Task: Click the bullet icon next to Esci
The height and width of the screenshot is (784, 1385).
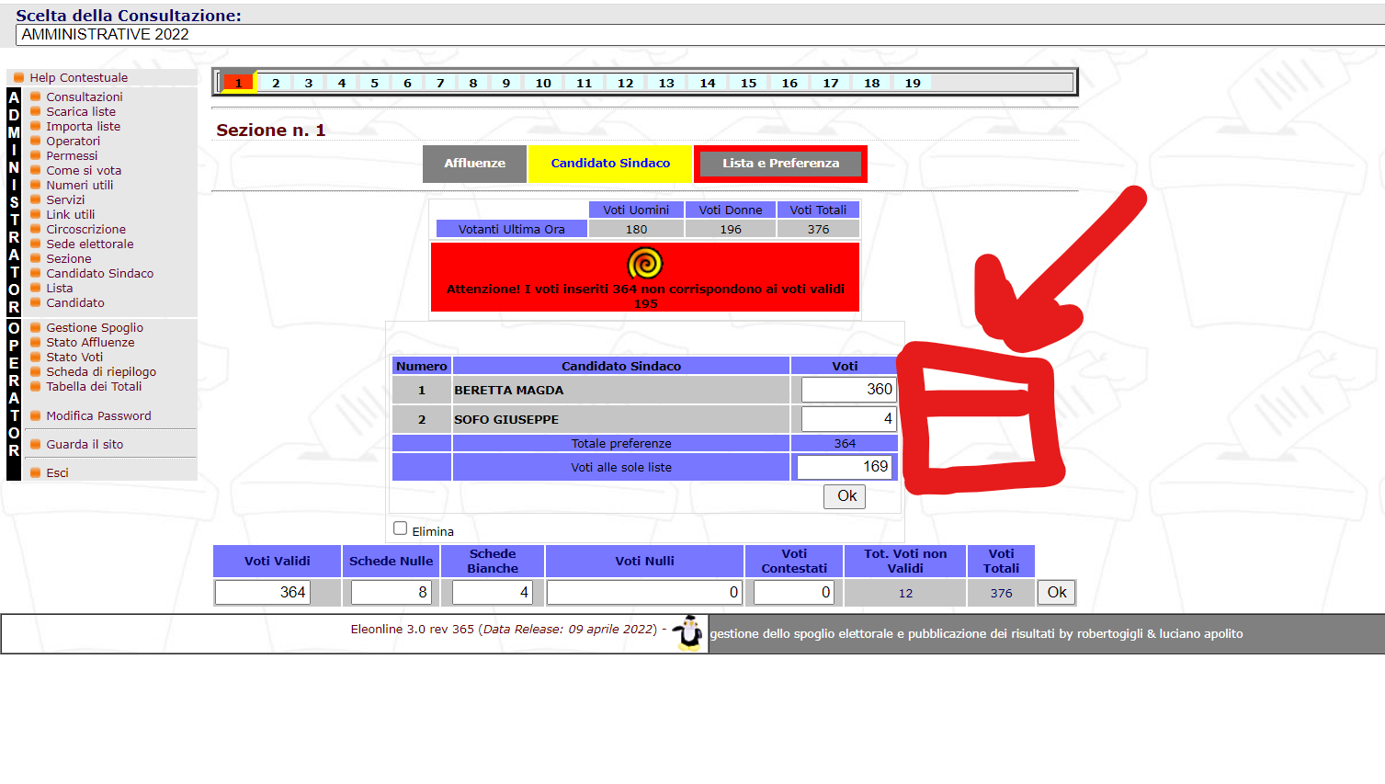Action: pyautogui.click(x=35, y=472)
